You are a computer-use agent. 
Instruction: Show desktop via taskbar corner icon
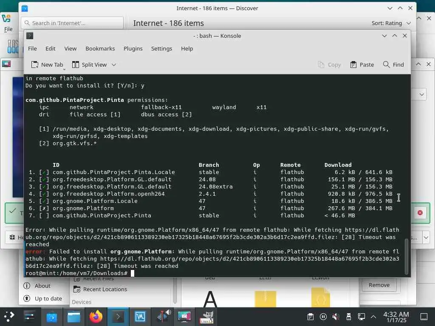point(424,317)
